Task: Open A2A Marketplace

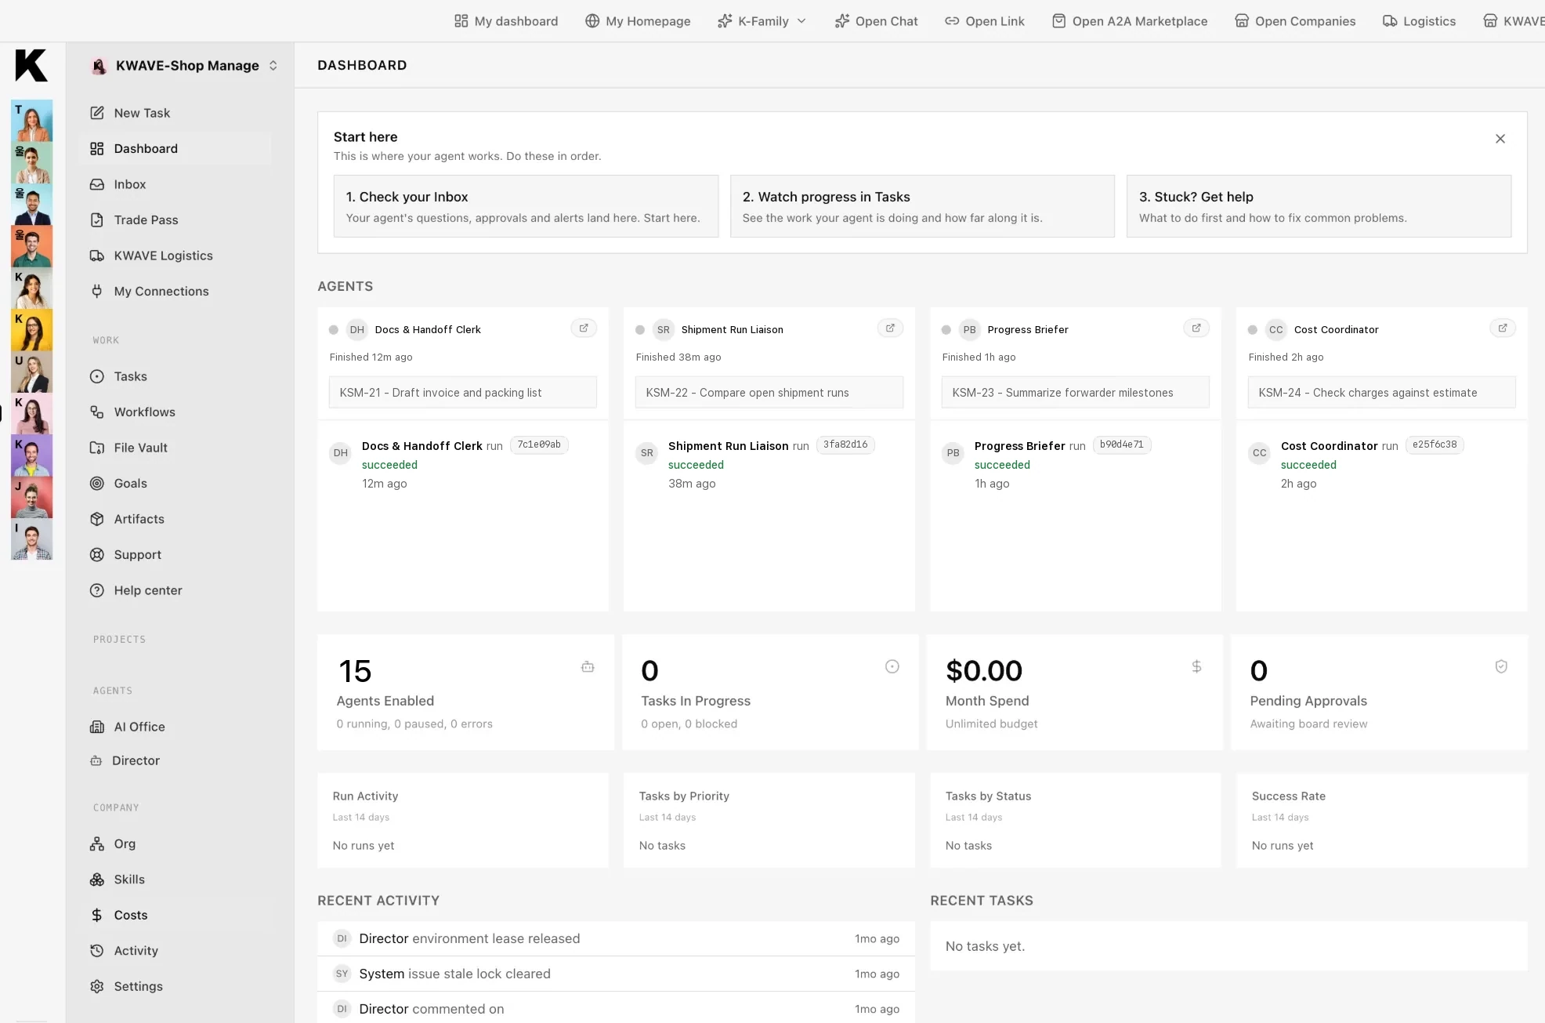Action: coord(1130,21)
